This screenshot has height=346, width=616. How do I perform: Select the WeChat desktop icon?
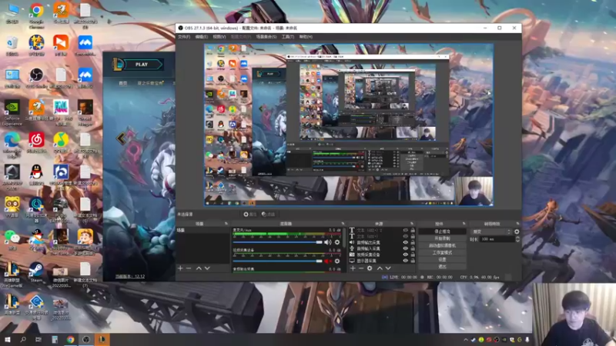coord(12,240)
